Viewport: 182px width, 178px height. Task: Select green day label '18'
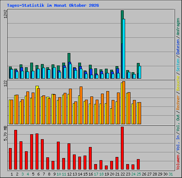coord(101,174)
